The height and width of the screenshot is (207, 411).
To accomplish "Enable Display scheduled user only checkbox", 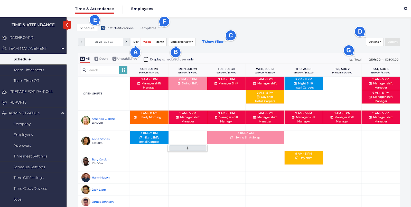I will [146, 59].
